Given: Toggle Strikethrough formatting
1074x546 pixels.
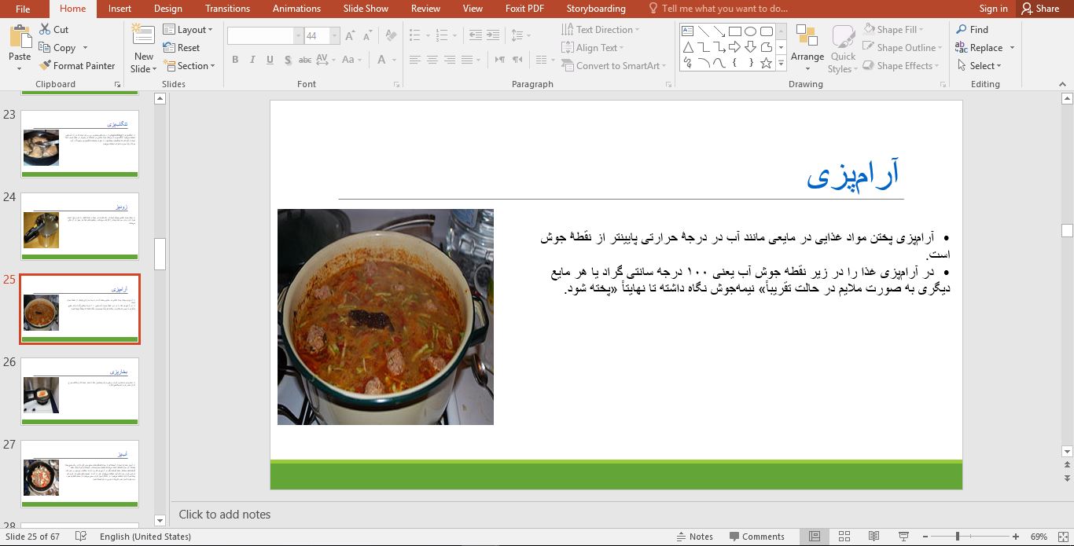Looking at the screenshot, I should coord(307,60).
